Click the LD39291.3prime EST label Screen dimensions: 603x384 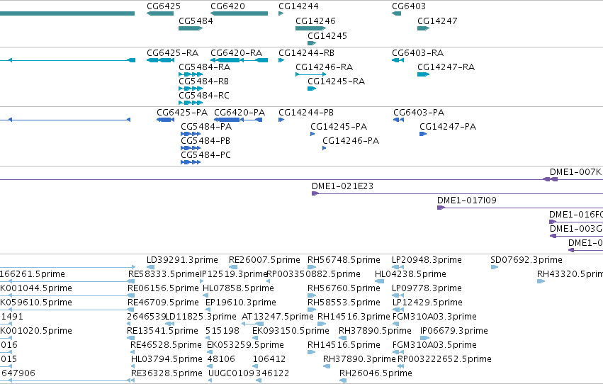tap(182, 260)
